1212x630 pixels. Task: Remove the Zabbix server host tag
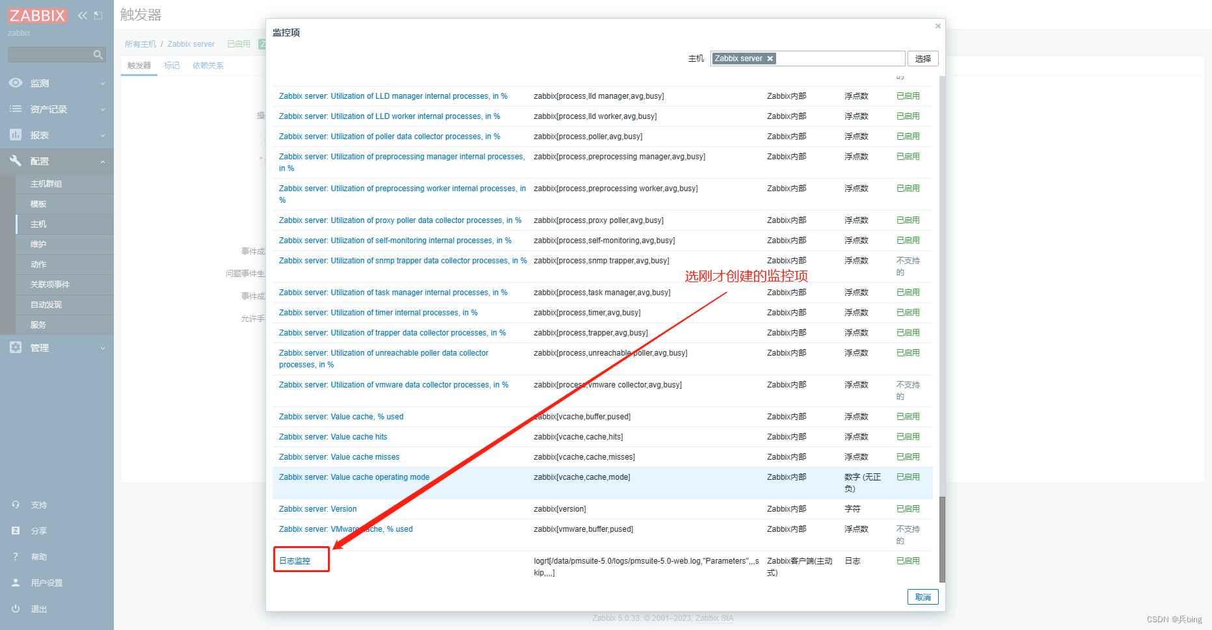coord(770,59)
